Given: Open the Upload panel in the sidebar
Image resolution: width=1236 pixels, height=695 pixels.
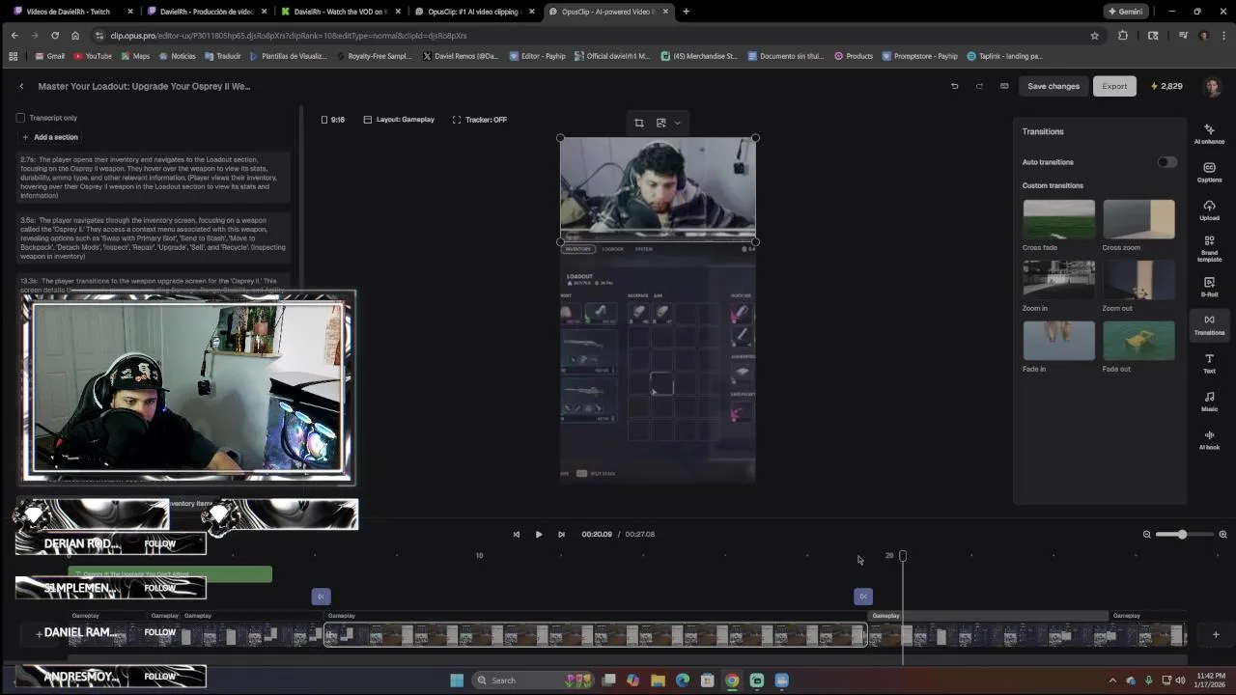Looking at the screenshot, I should 1209,210.
